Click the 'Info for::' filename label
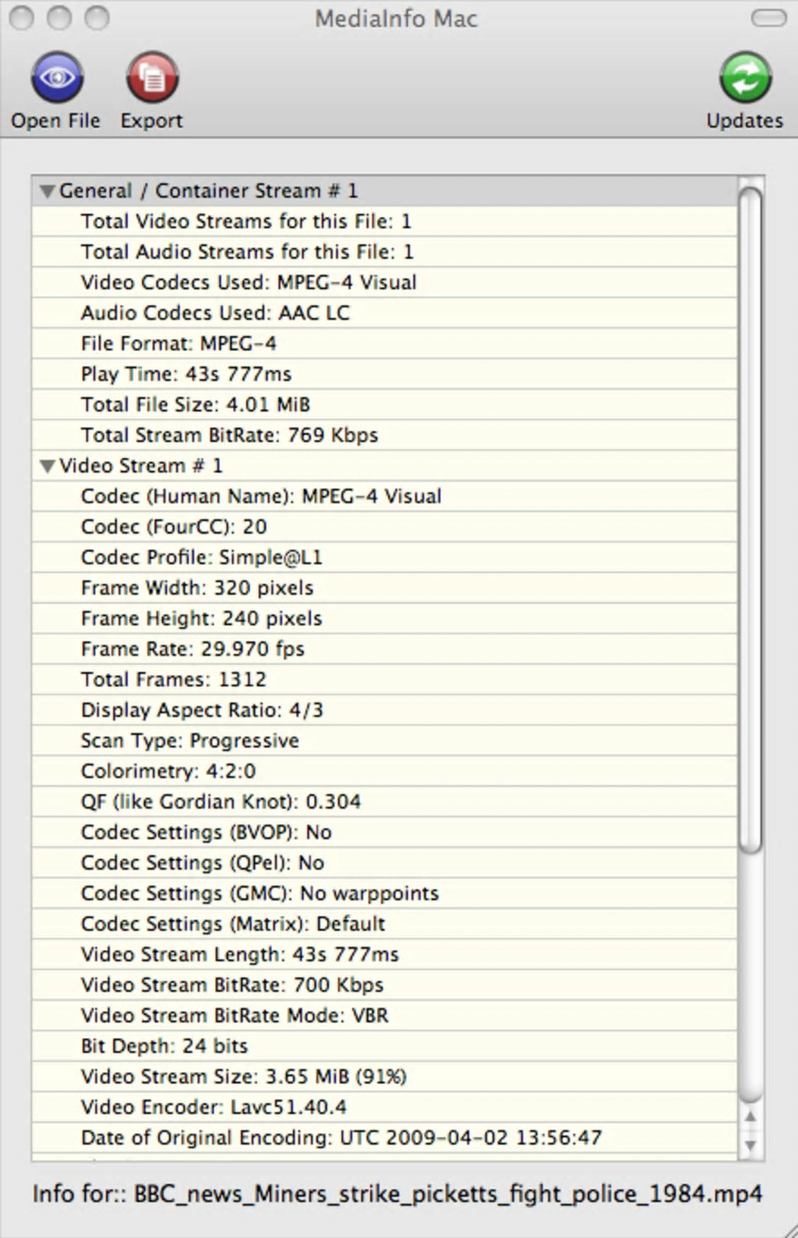This screenshot has width=798, height=1238. (397, 1194)
